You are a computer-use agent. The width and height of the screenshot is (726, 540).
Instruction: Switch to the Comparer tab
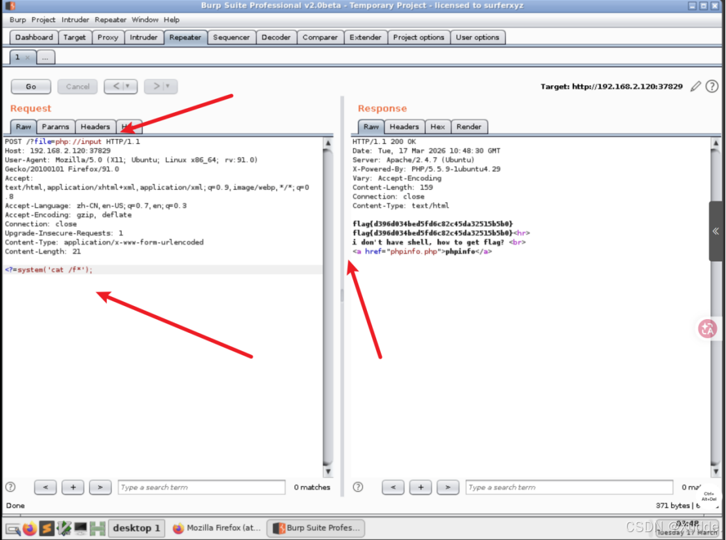[320, 37]
